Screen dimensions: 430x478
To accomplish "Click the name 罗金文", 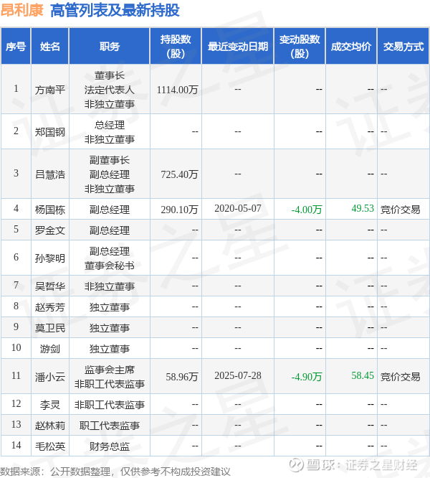I will coord(50,230).
